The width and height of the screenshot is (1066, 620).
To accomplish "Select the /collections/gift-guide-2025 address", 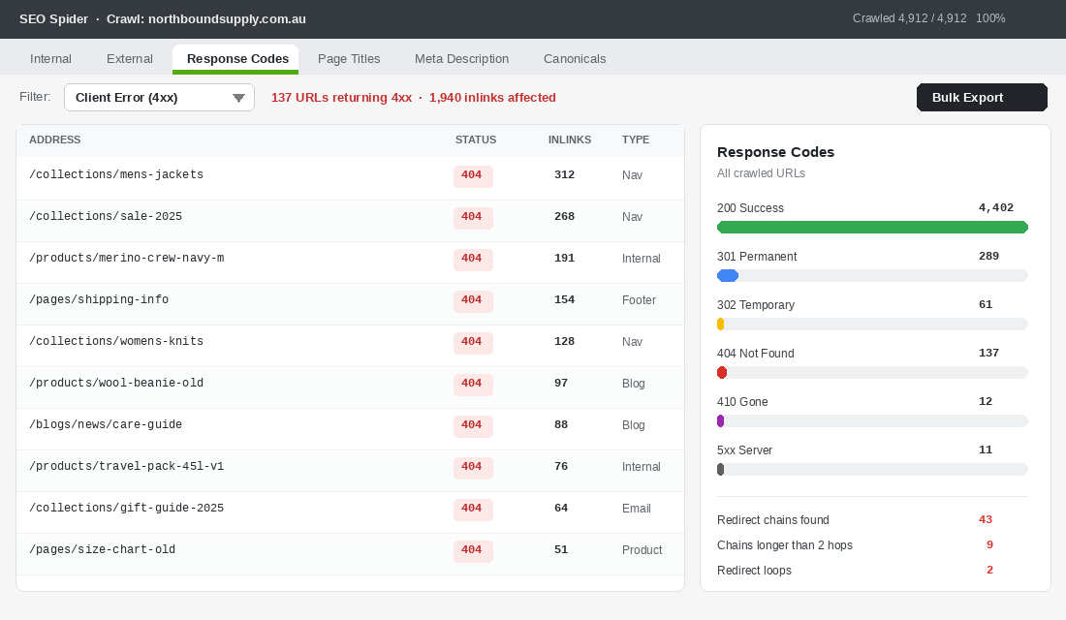I will coord(126,508).
